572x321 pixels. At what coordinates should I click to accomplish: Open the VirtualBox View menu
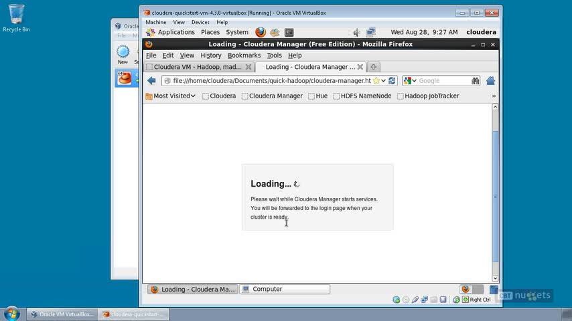click(x=179, y=22)
